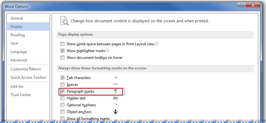Enable Show all formatting marks

(x=63, y=119)
